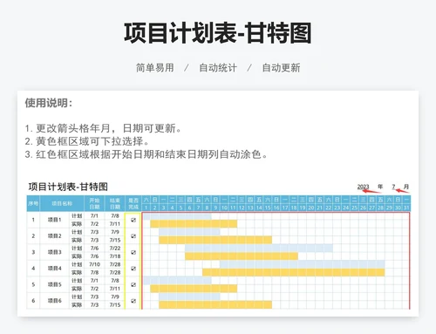Select the 项目2 name cell
436x334 pixels.
(x=55, y=236)
